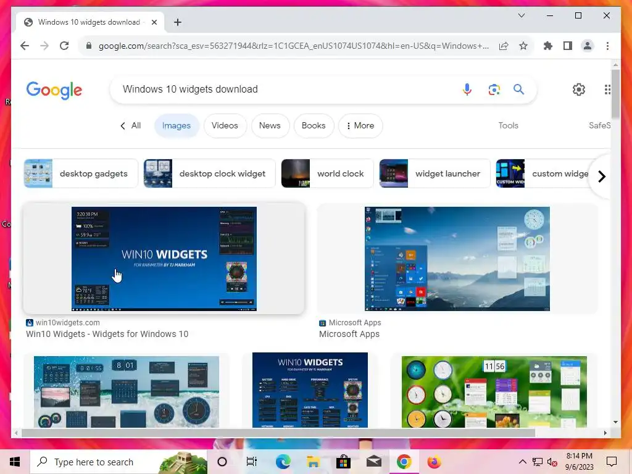Screen dimensions: 632x474
Task: Click the horizontal scroll right arrow
Action: (605, 433)
